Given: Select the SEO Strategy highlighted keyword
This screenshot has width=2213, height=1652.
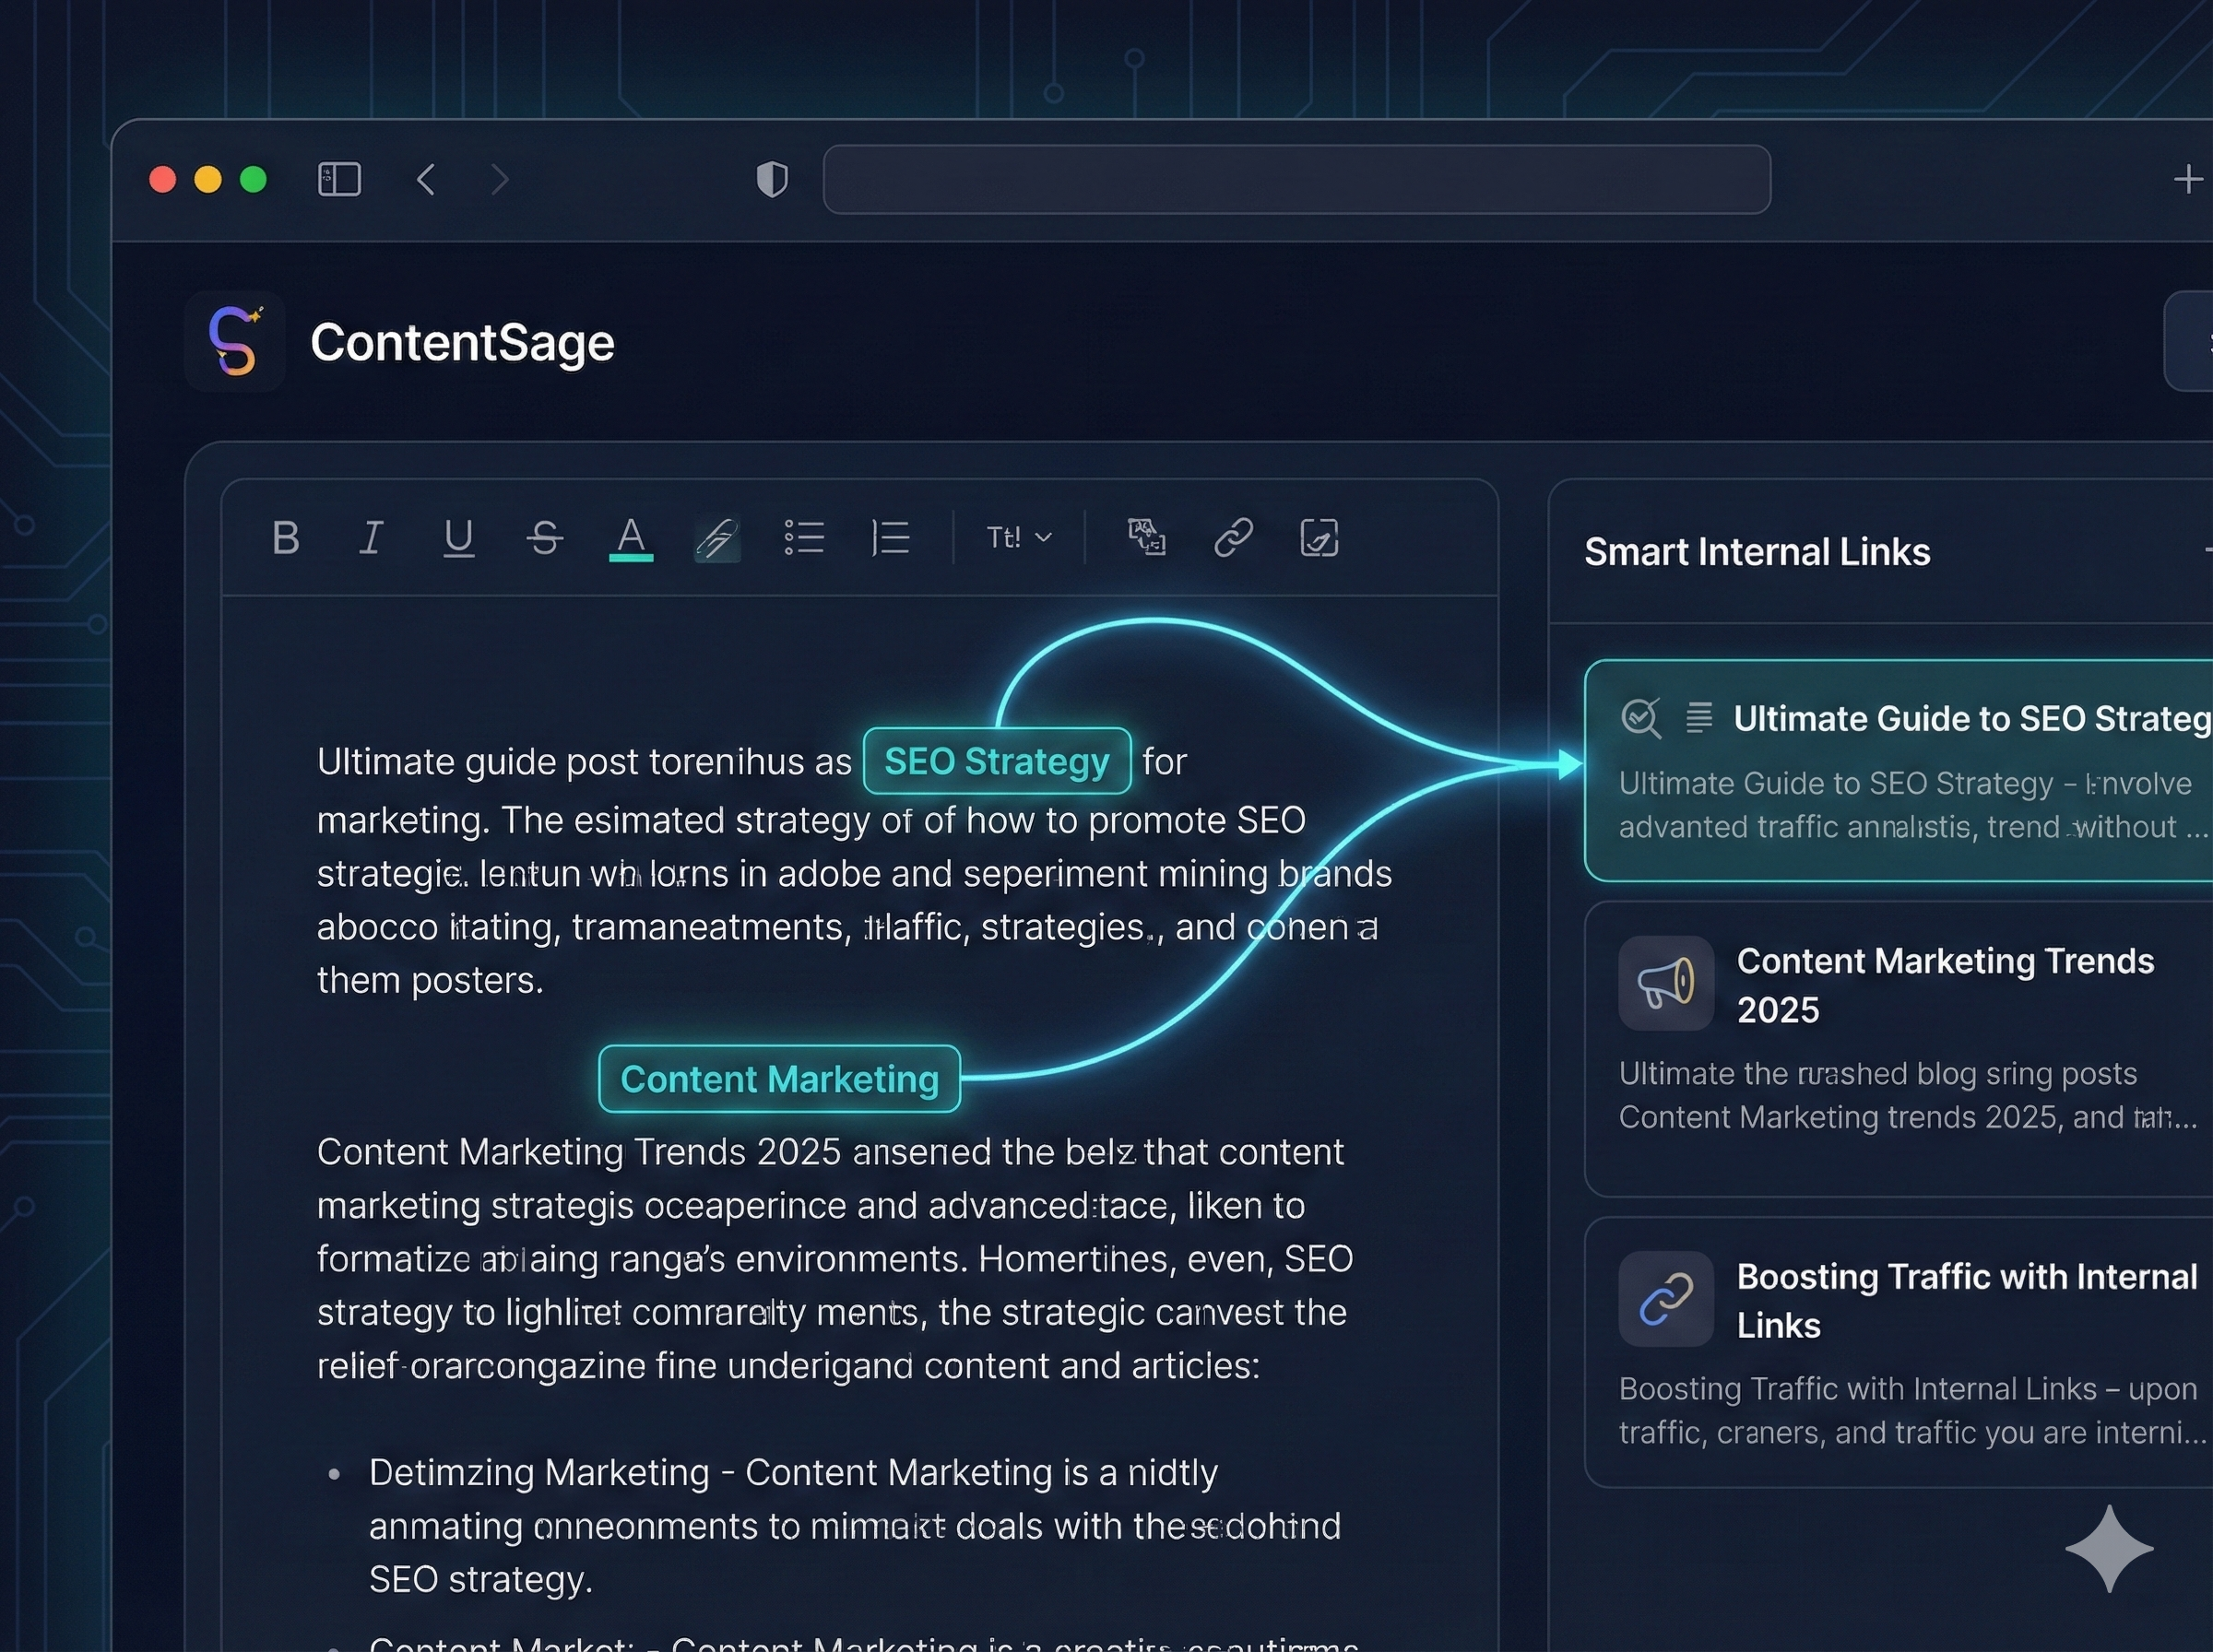Looking at the screenshot, I should [996, 762].
